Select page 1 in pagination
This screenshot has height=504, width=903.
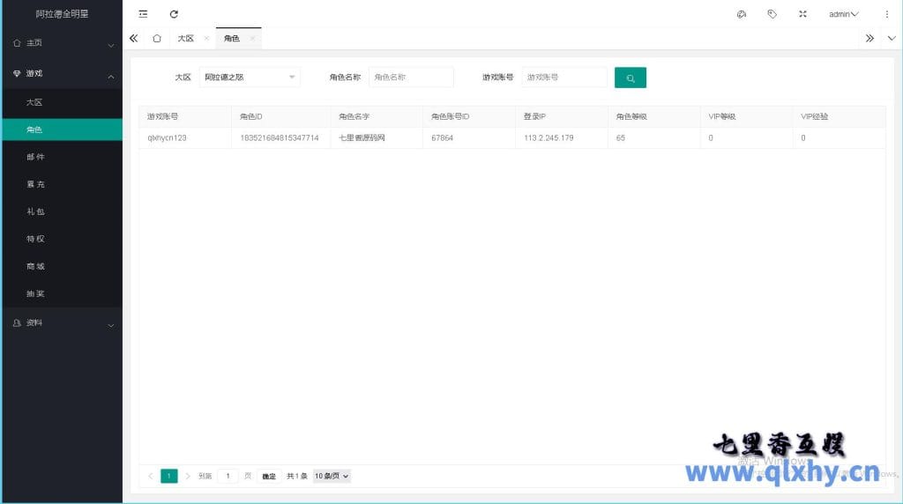168,476
